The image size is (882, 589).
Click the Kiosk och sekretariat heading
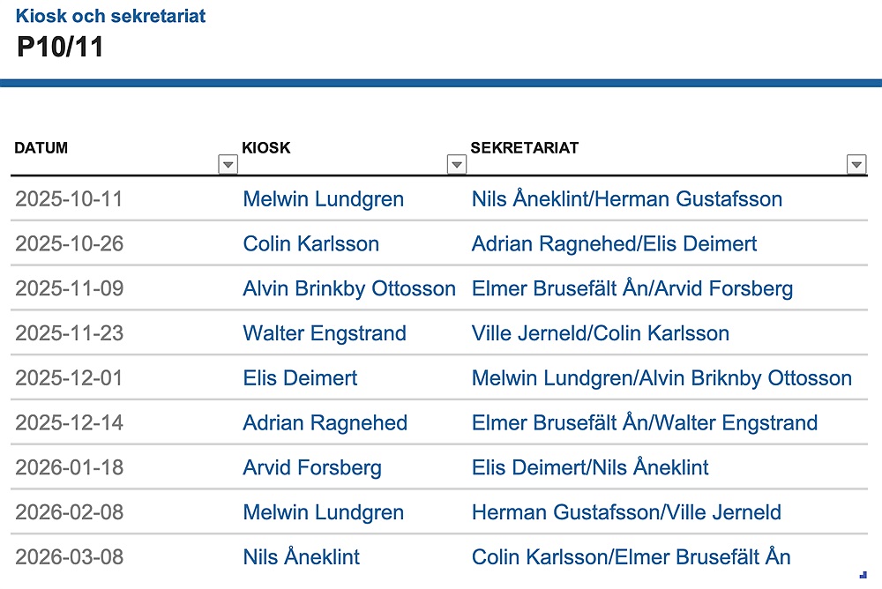click(x=111, y=16)
